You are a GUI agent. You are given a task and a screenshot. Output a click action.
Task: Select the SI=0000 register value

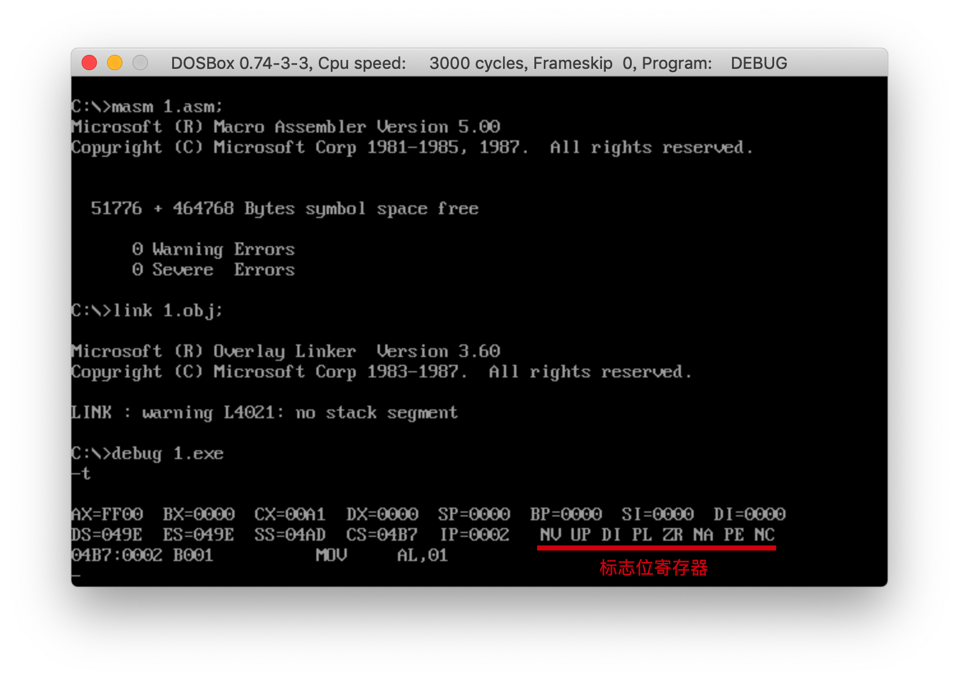(x=658, y=514)
